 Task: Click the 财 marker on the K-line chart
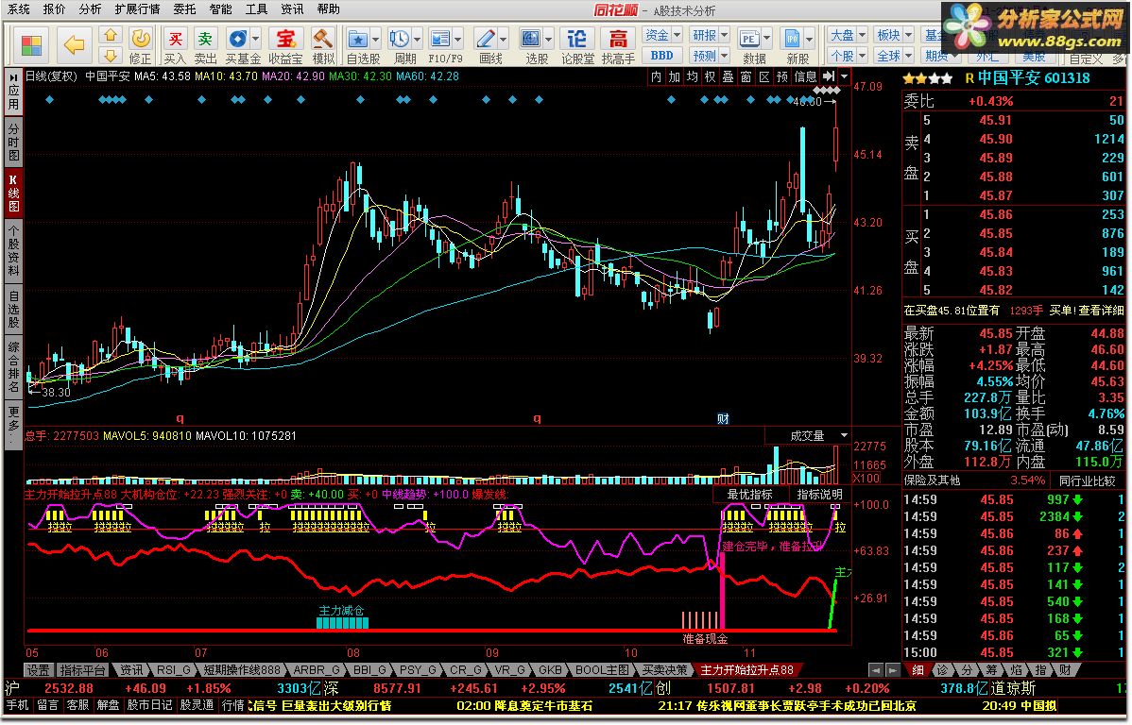723,418
